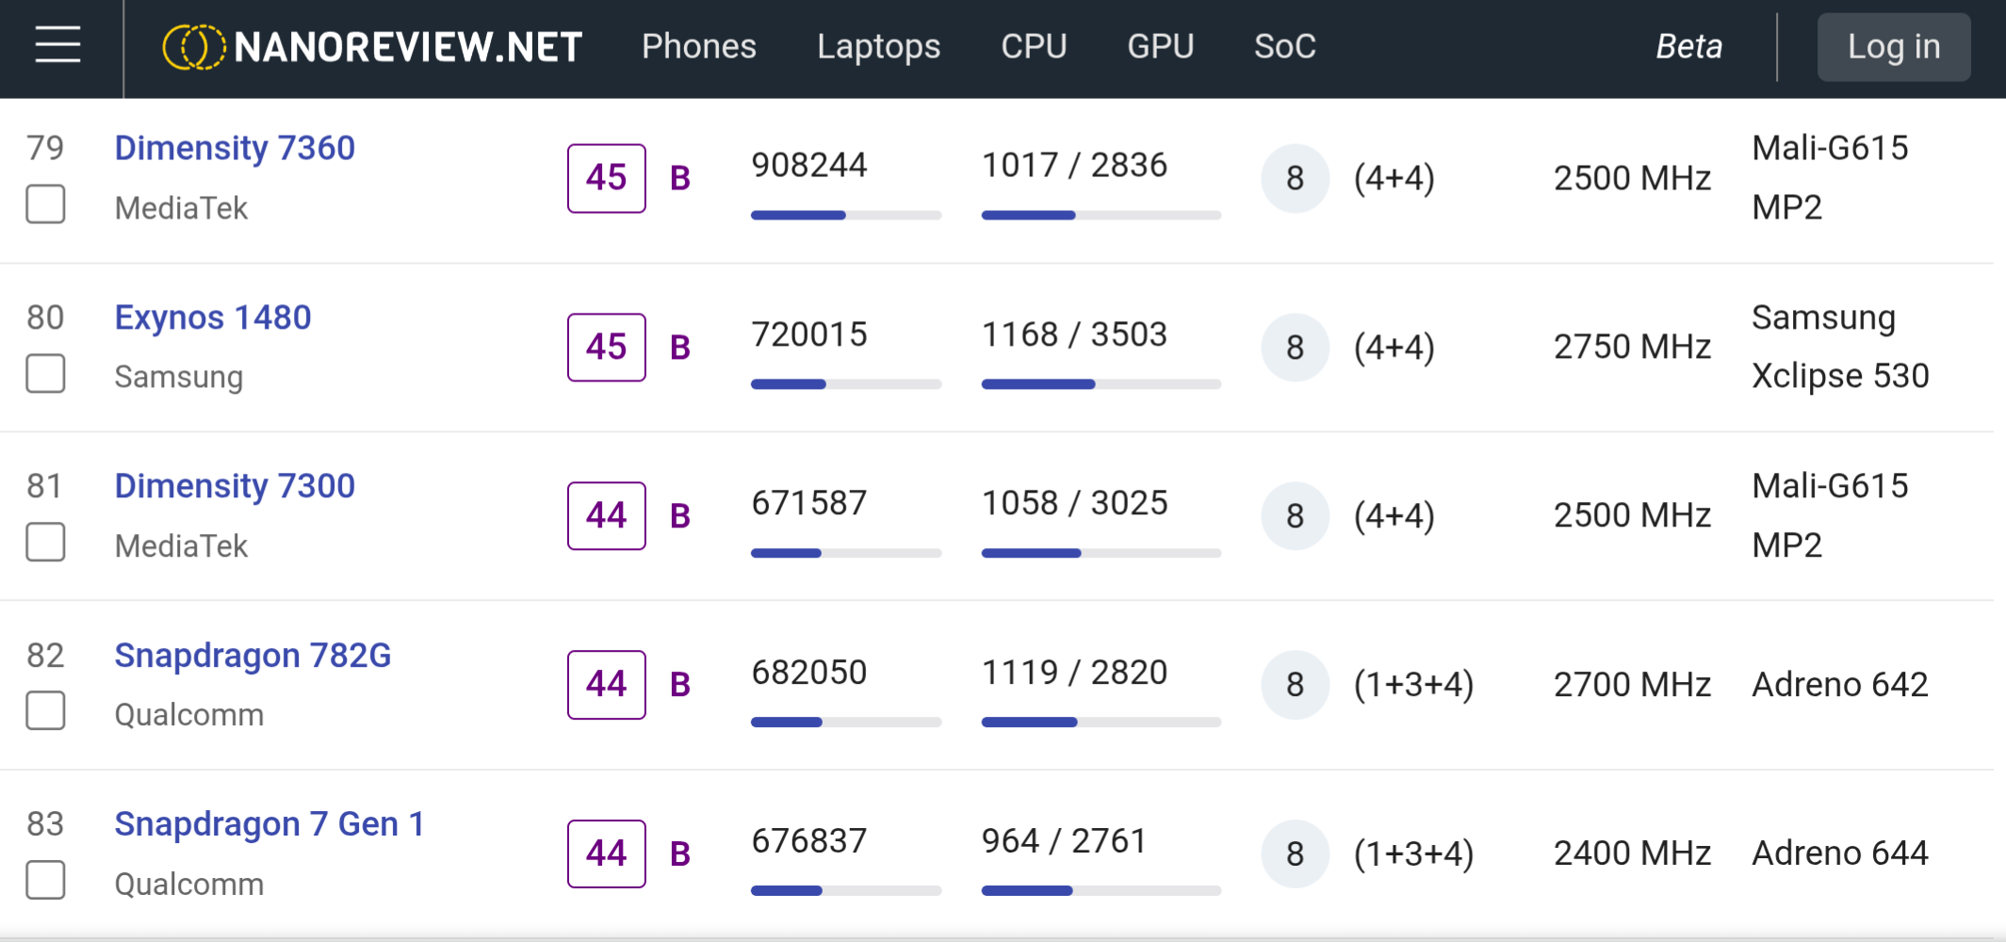Click the 8-core badge in Dimensity 7360 row

1296,178
